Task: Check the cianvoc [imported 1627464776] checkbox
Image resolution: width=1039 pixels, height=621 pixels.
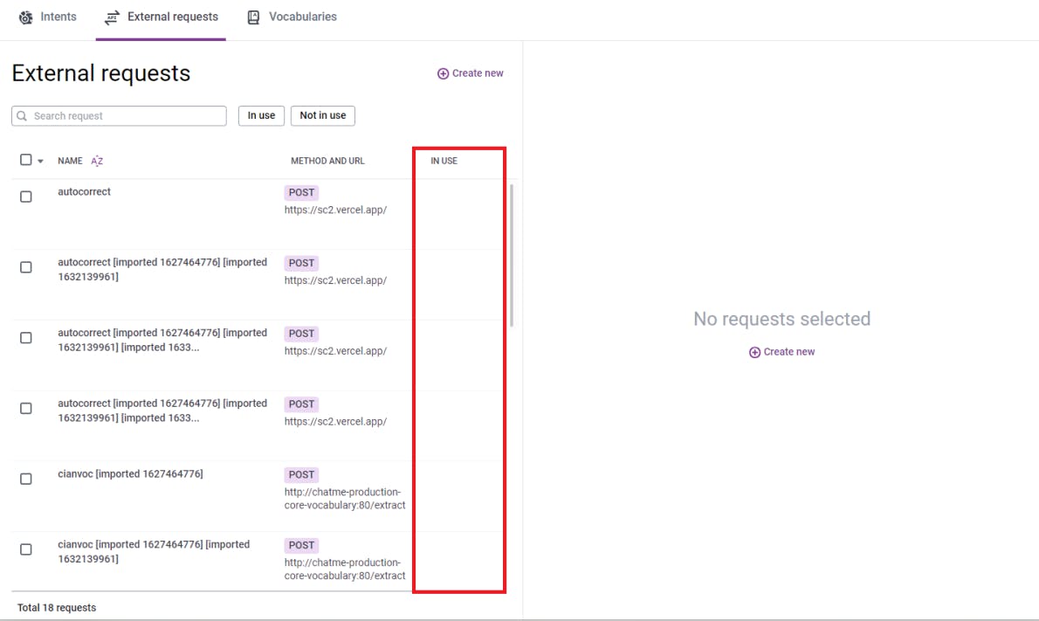Action: click(x=26, y=479)
